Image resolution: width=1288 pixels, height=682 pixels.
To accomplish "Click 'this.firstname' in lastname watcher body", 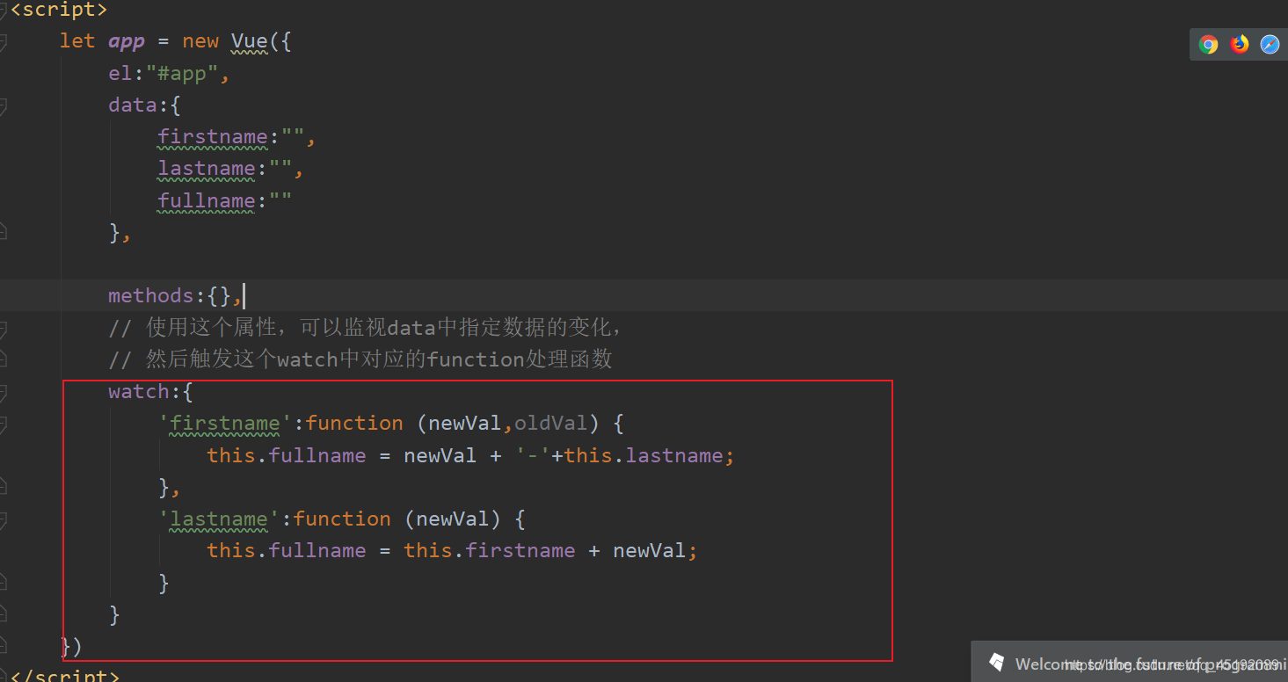I will (490, 550).
